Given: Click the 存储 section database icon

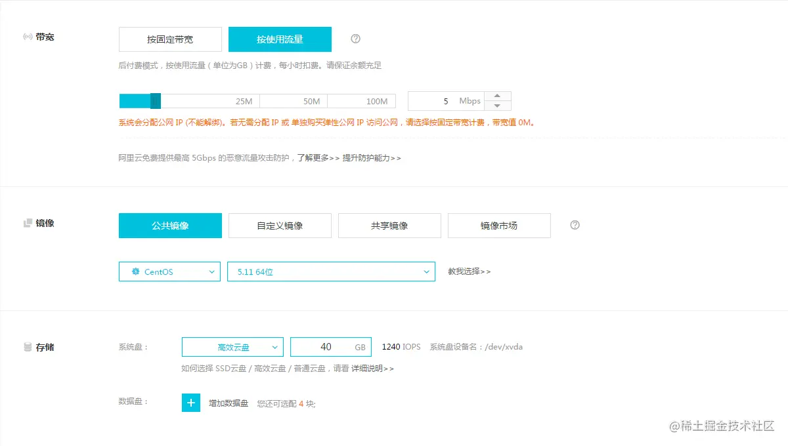Looking at the screenshot, I should click(28, 347).
